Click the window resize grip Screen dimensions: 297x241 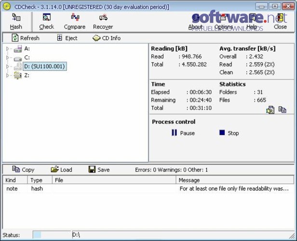pos(292,236)
